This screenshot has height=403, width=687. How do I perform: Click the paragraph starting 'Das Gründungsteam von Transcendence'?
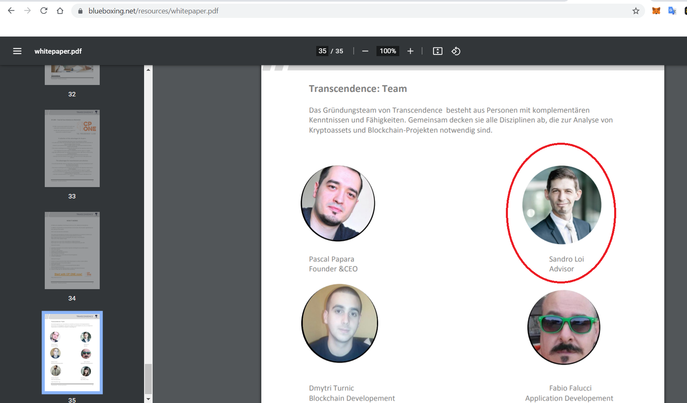(461, 120)
